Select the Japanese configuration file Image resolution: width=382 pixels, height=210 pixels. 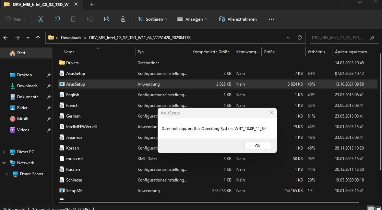click(74, 137)
